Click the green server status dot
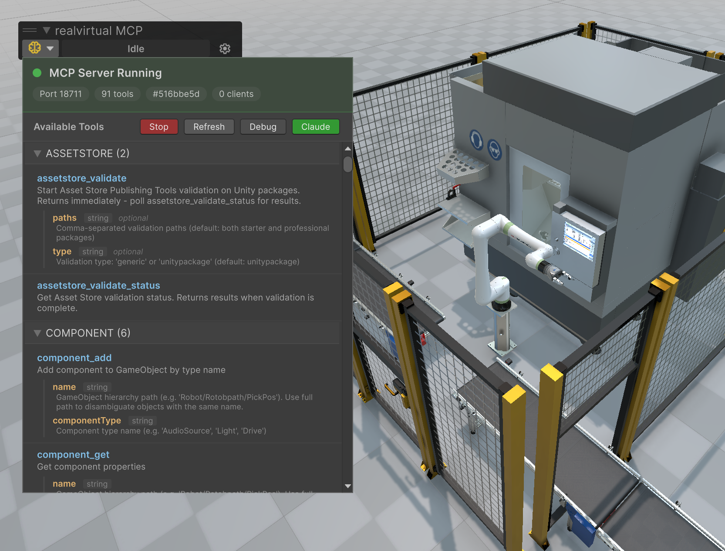Image resolution: width=725 pixels, height=551 pixels. (x=37, y=73)
